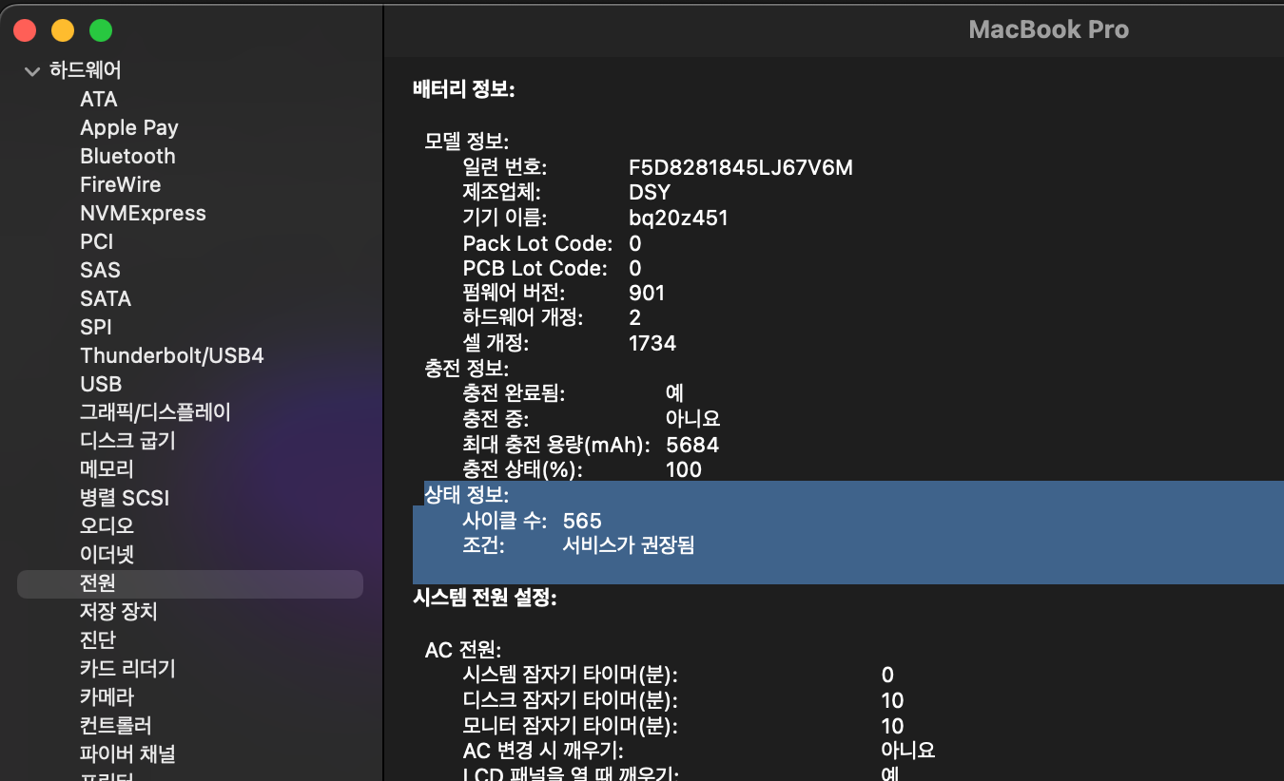Viewport: 1284px width, 781px height.
Task: Collapse the 하드웨어 section disclosure triangle
Action: pos(31,70)
